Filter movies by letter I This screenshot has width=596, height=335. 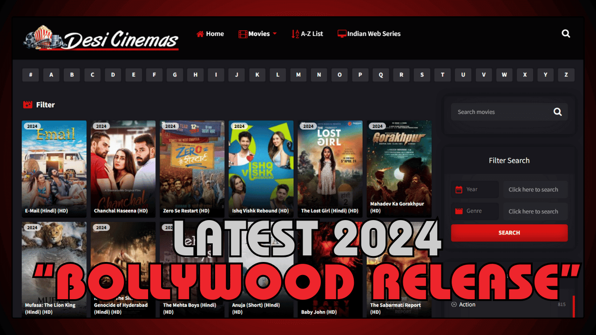click(x=216, y=75)
